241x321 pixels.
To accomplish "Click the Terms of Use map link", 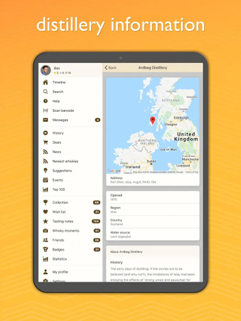I will coord(192,172).
